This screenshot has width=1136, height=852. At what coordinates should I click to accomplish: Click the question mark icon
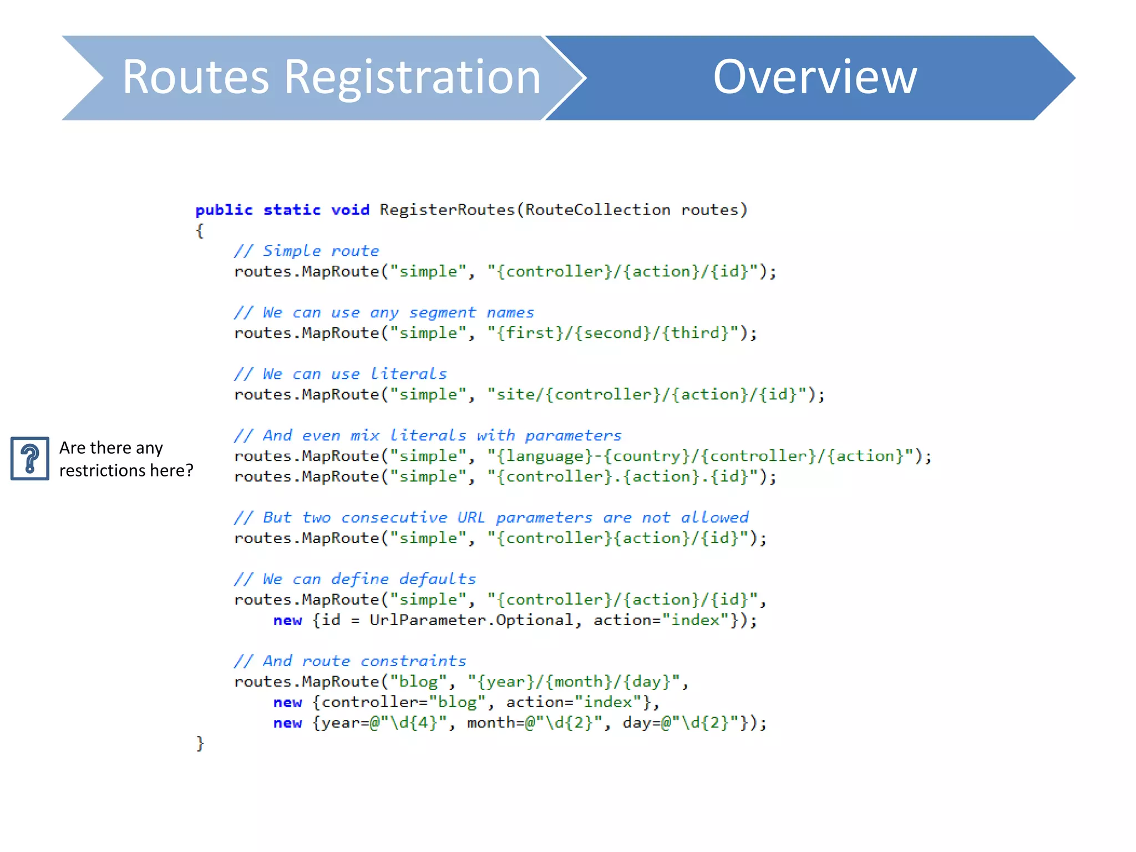click(x=30, y=458)
